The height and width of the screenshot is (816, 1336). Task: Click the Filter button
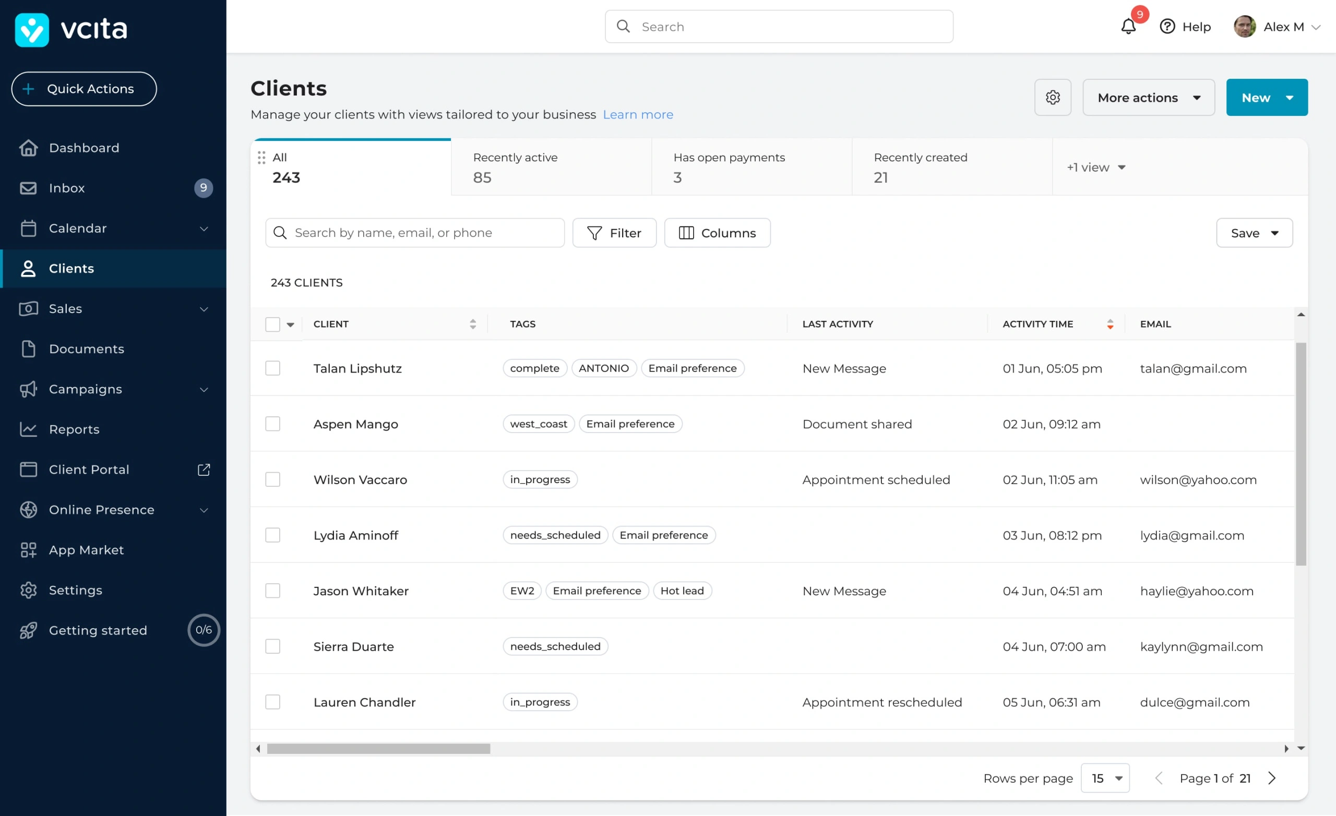[x=614, y=233]
